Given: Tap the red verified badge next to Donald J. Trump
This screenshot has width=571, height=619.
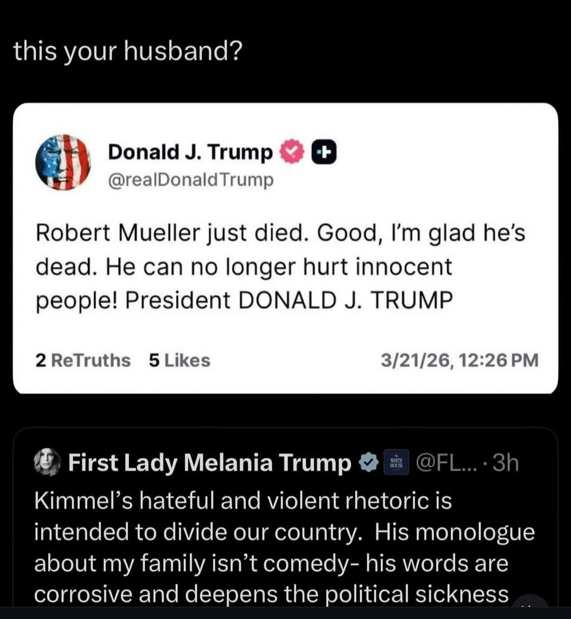Looking at the screenshot, I should (292, 151).
